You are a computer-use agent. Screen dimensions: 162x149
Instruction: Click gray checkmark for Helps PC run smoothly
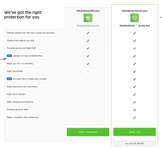click(88, 64)
